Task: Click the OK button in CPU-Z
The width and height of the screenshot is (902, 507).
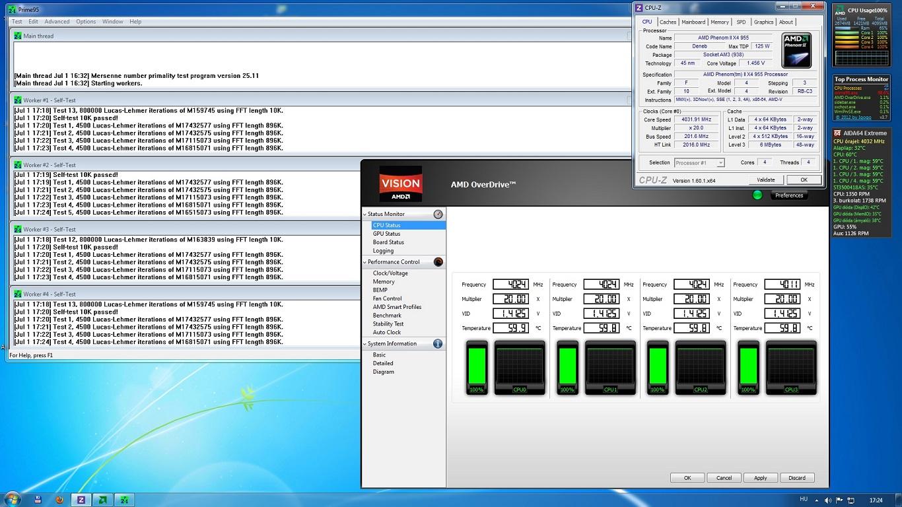Action: (x=804, y=180)
